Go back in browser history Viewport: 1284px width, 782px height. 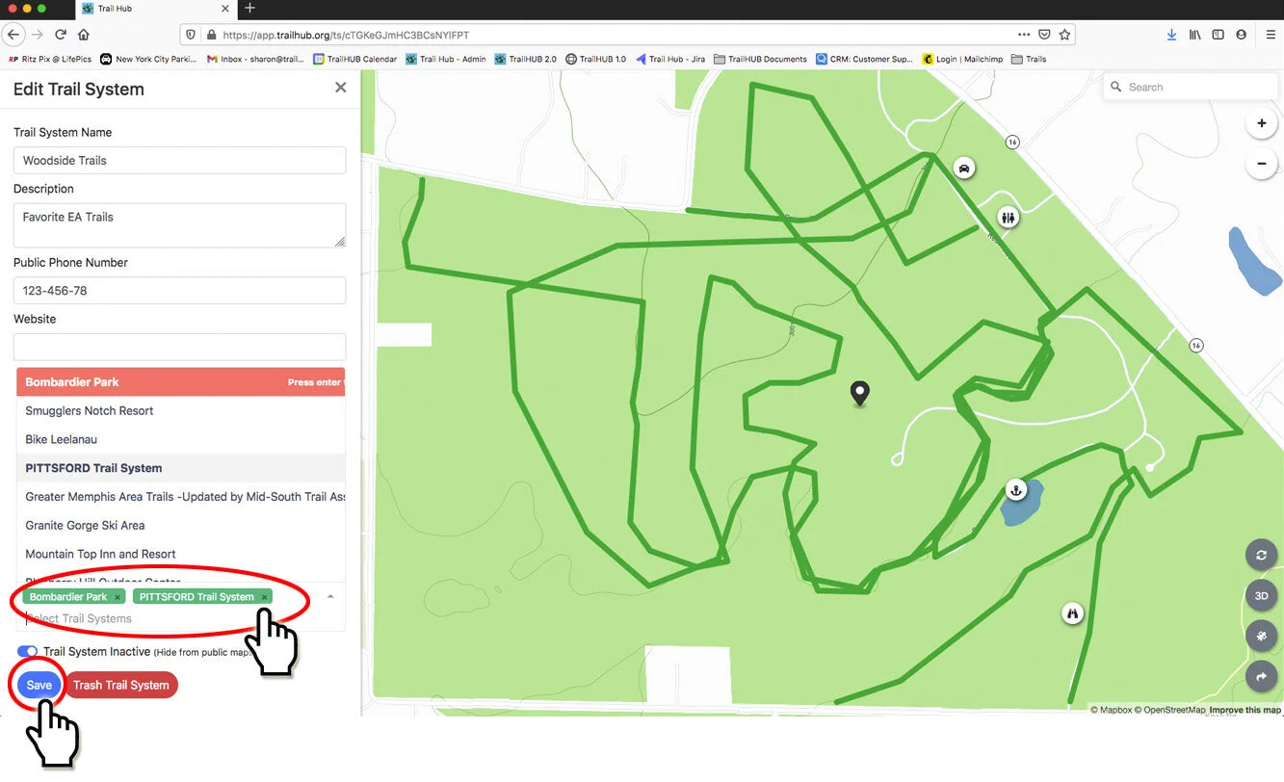[13, 35]
